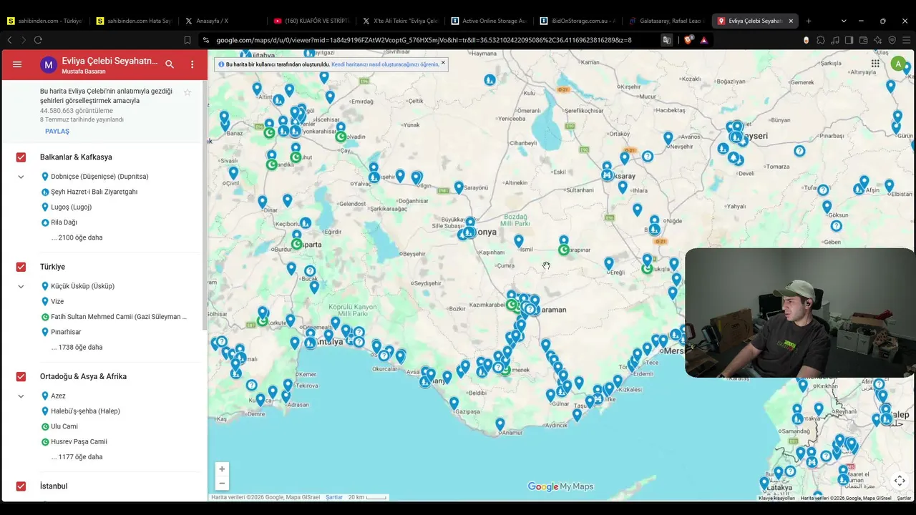Uncheck the Ortadoğu & Asya & Afrika layer
This screenshot has height=515, width=916.
[21, 376]
